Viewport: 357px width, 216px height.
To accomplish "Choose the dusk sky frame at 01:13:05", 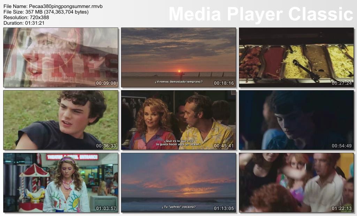I will coord(178,183).
